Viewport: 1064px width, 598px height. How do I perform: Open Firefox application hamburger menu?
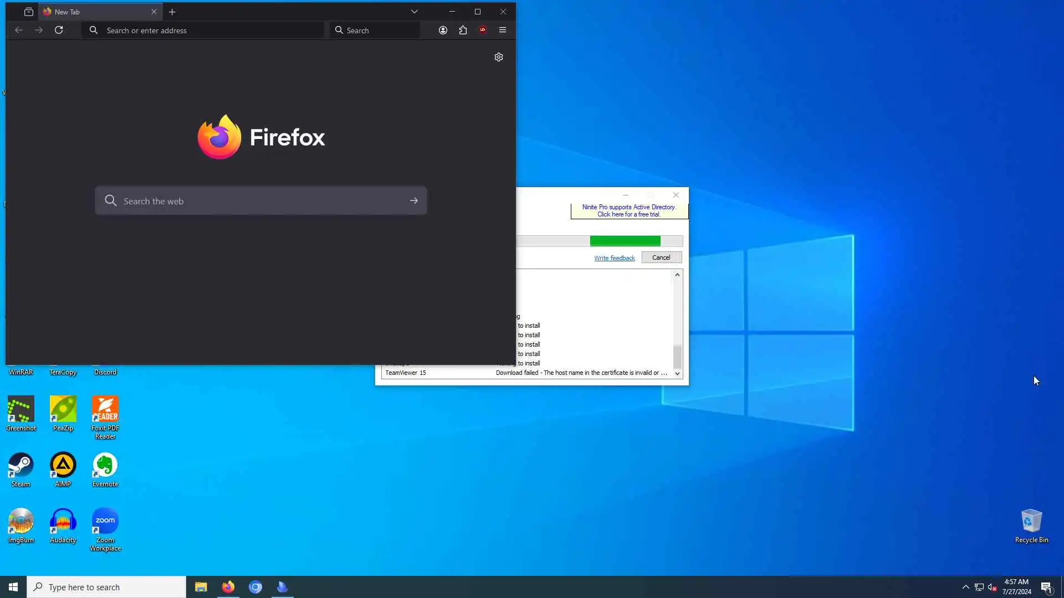pos(503,30)
